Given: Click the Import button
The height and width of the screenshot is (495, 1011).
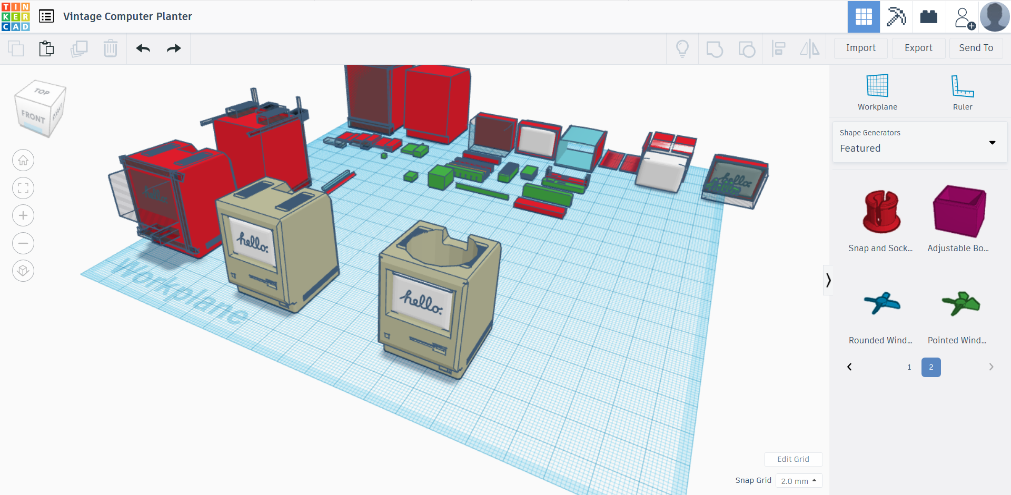Looking at the screenshot, I should (861, 48).
